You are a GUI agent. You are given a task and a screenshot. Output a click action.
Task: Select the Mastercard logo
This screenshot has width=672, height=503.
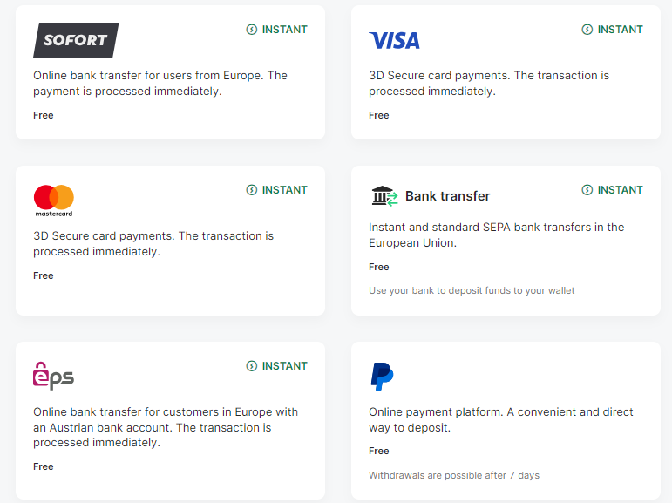coord(54,200)
